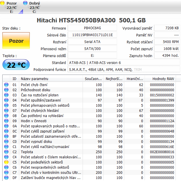This screenshot has height=181, width=181.
Task: Click status icon for attribute DF
Action: (6, 178)
